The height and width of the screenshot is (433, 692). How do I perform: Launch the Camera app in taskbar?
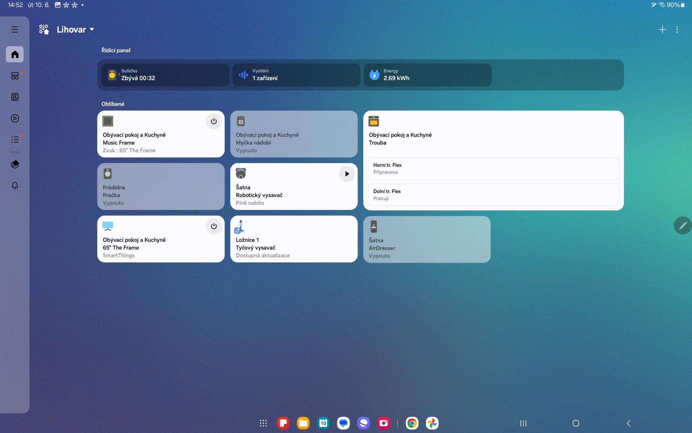point(384,423)
